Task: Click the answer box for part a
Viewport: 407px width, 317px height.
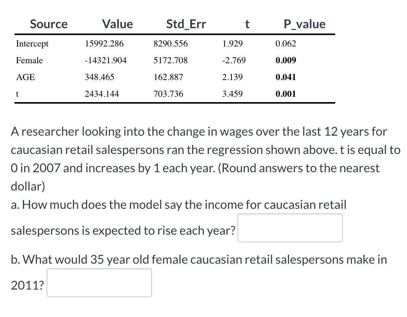Action: click(x=290, y=227)
